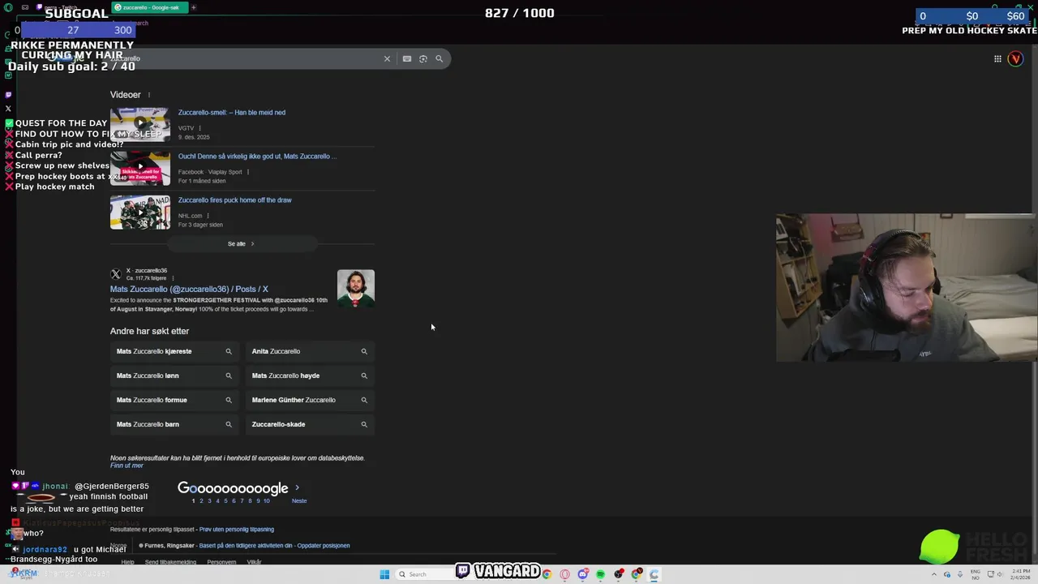Play the NHL.com puck off the draw thumbnail
This screenshot has height=584, width=1038.
(x=139, y=212)
